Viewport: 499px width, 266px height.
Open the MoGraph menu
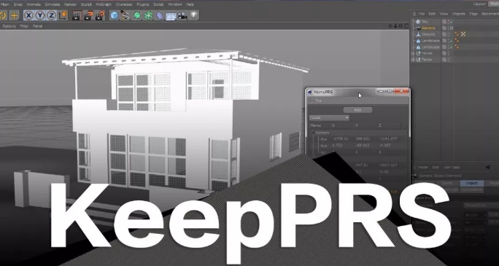point(104,4)
